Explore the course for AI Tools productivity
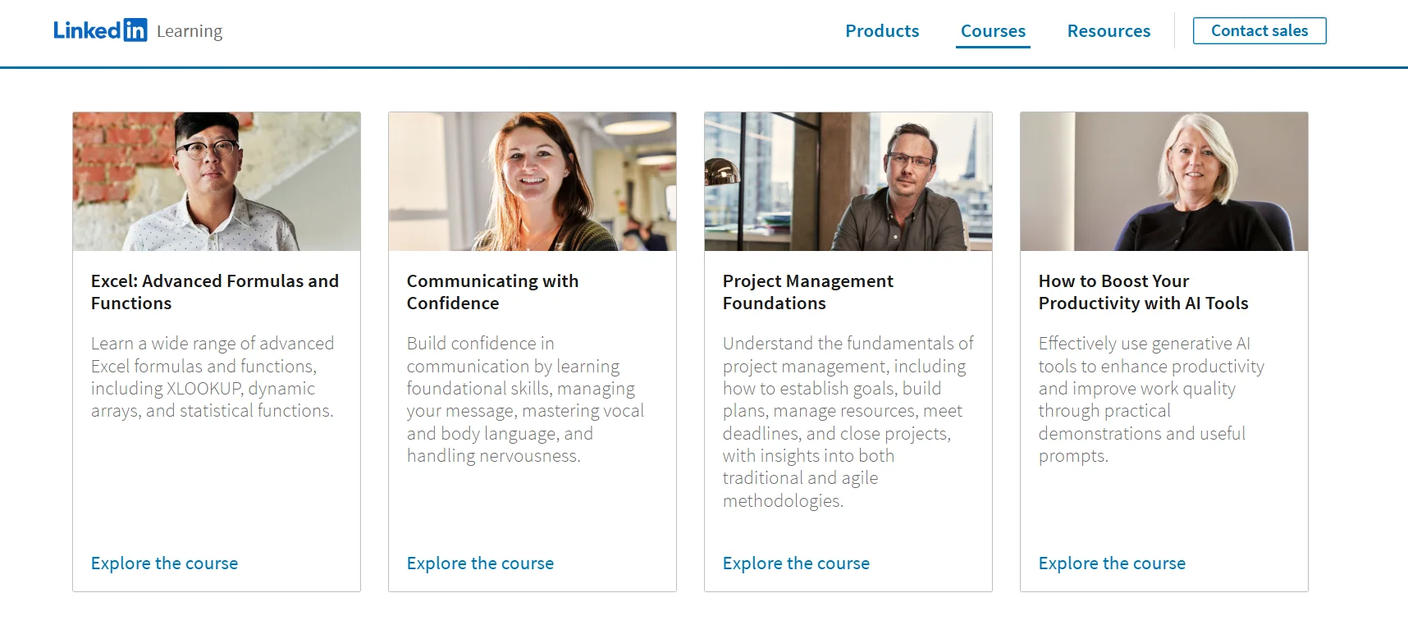The image size is (1408, 634). point(1112,563)
